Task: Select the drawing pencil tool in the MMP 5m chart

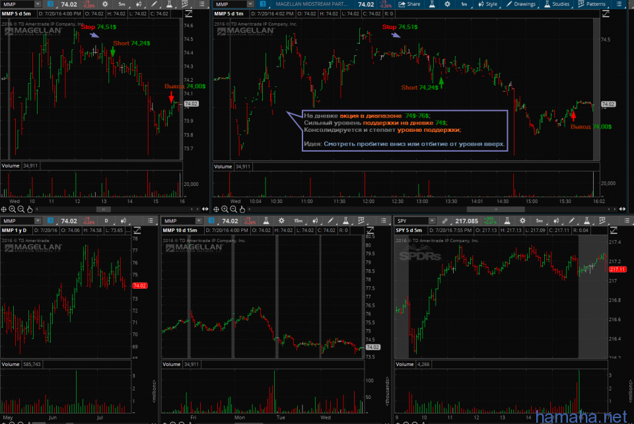Action: coord(154,4)
